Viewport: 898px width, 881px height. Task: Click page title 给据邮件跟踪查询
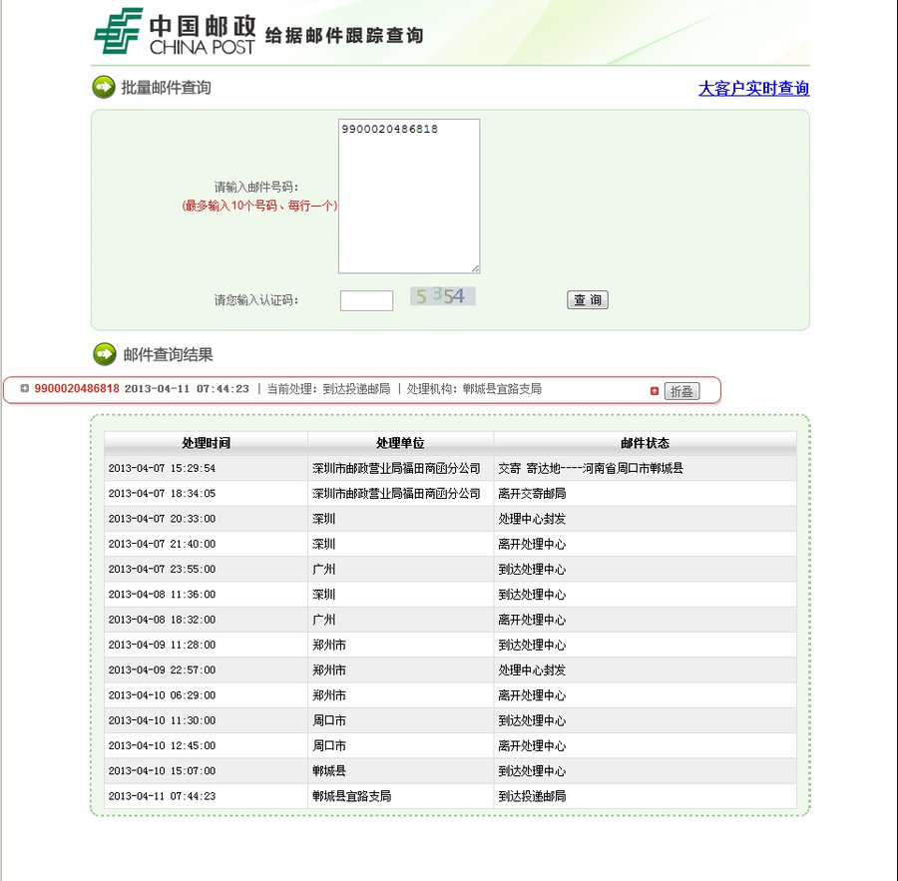(344, 36)
